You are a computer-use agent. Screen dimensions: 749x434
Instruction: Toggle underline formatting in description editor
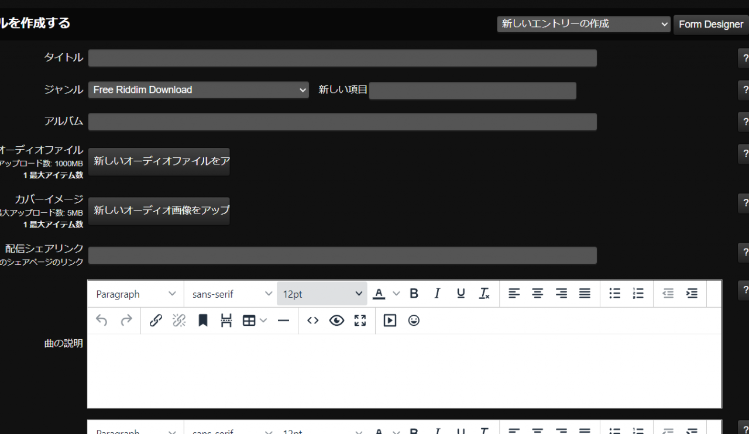tap(461, 294)
